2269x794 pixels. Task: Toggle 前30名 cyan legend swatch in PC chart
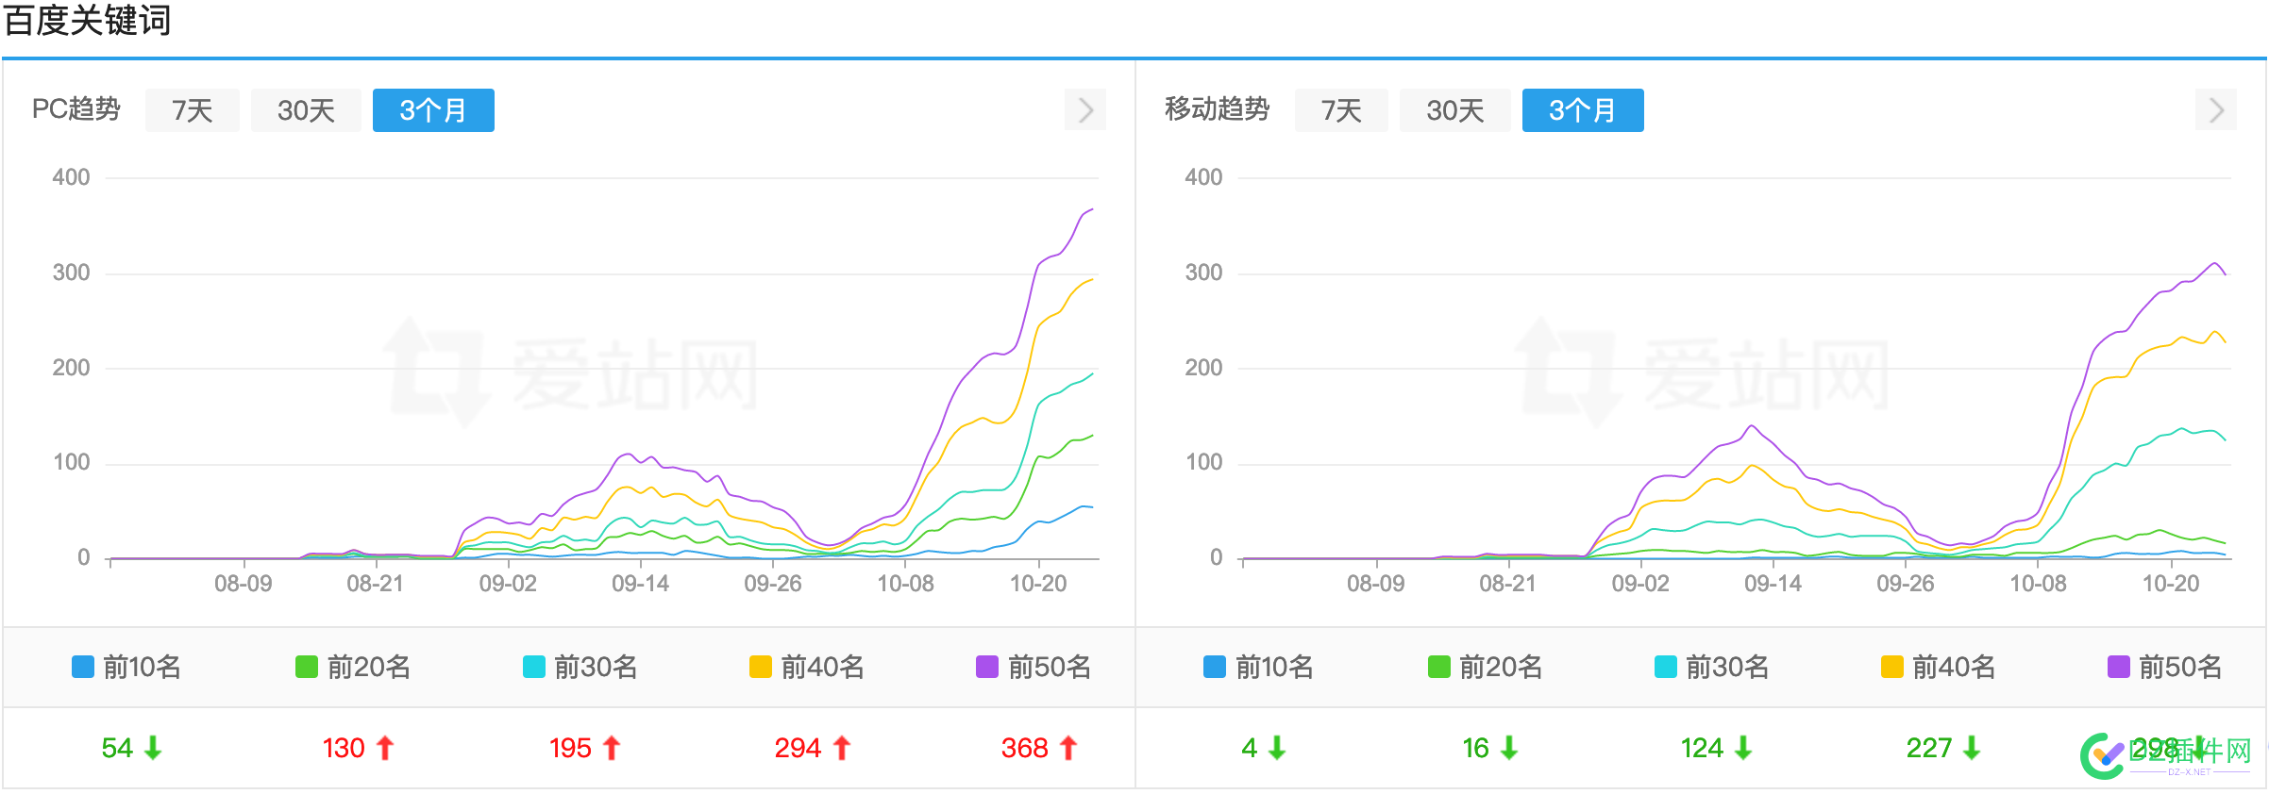[534, 667]
